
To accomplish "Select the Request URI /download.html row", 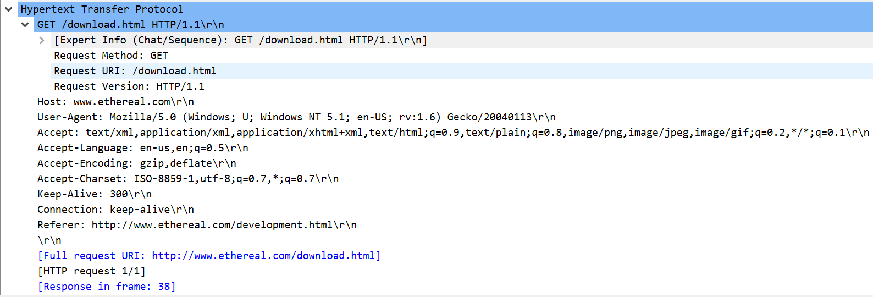I will tap(135, 71).
